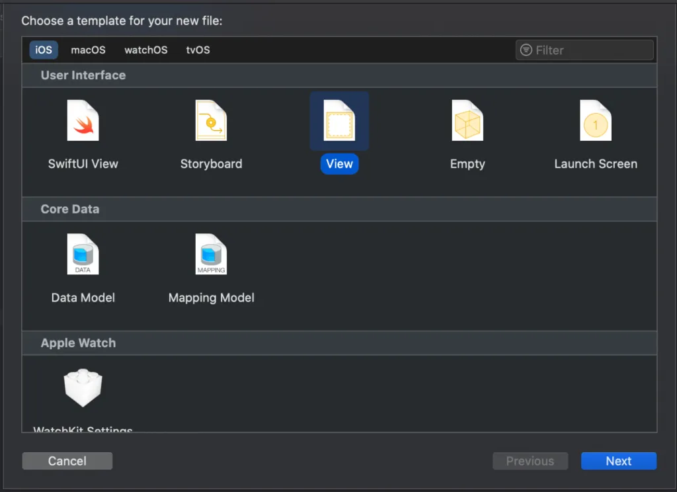Click the Cancel button
Viewport: 677px width, 492px height.
point(67,461)
